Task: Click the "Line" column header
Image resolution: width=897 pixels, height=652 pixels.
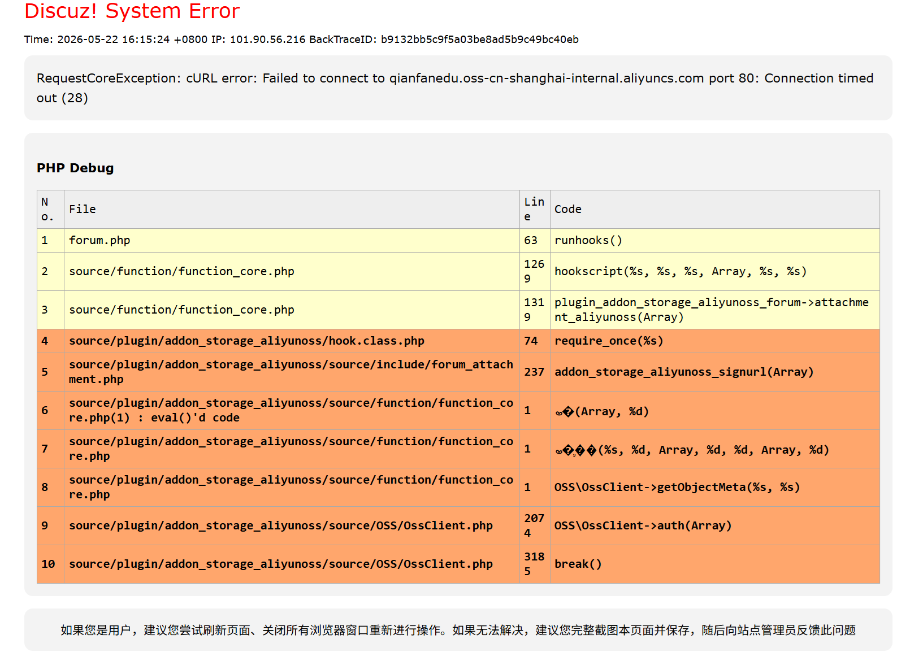Action: (535, 210)
